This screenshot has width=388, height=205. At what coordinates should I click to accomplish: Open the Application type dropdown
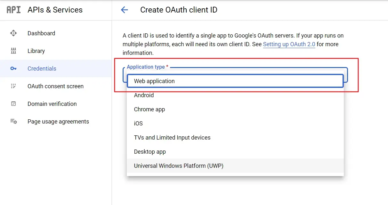(x=235, y=81)
